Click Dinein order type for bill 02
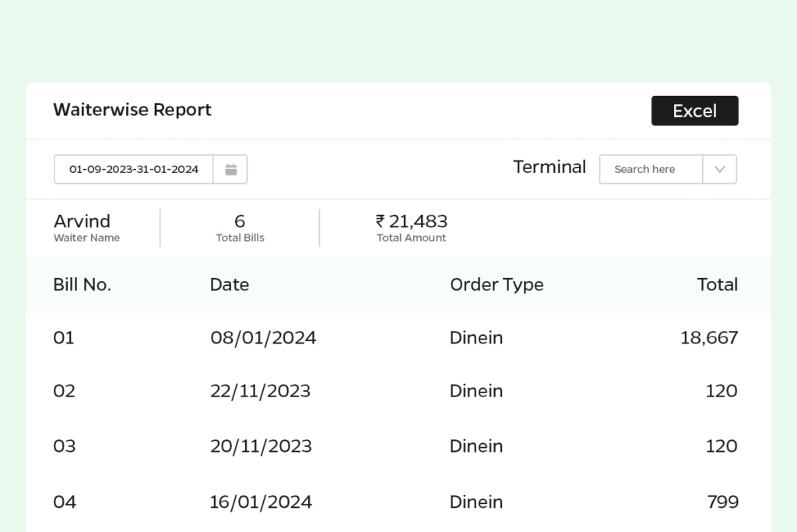 [476, 391]
